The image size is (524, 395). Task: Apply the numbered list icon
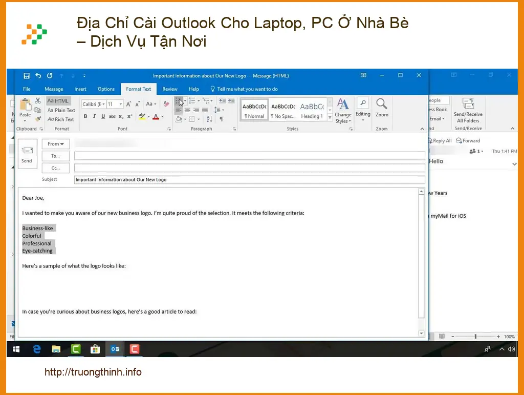click(x=192, y=101)
